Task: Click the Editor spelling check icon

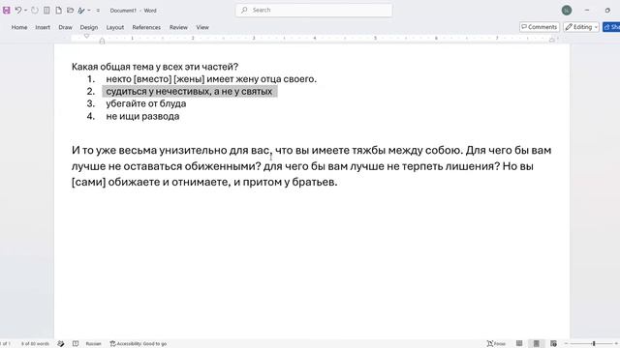Action: click(81, 11)
